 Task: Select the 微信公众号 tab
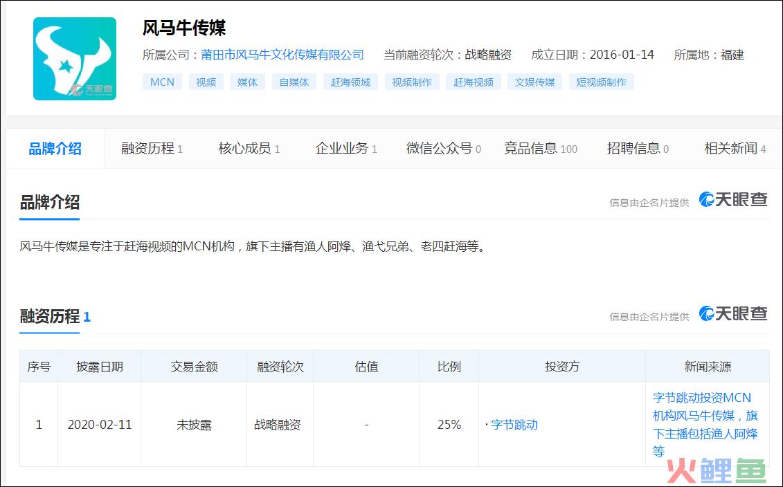pos(443,148)
